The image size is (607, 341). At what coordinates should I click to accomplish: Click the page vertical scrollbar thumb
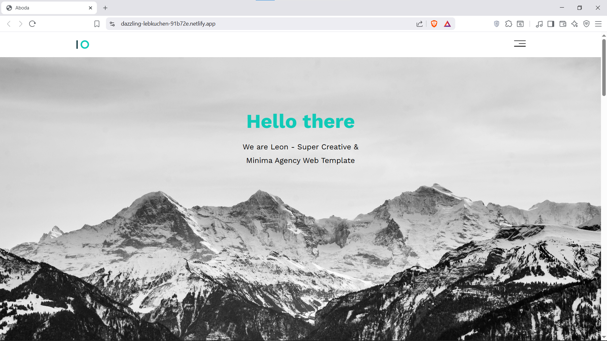604,67
